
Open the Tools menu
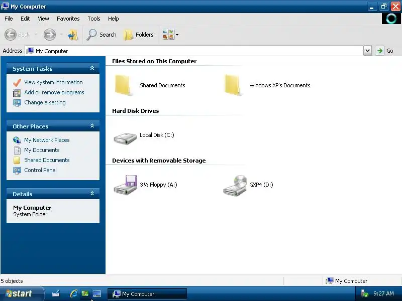(x=93, y=19)
